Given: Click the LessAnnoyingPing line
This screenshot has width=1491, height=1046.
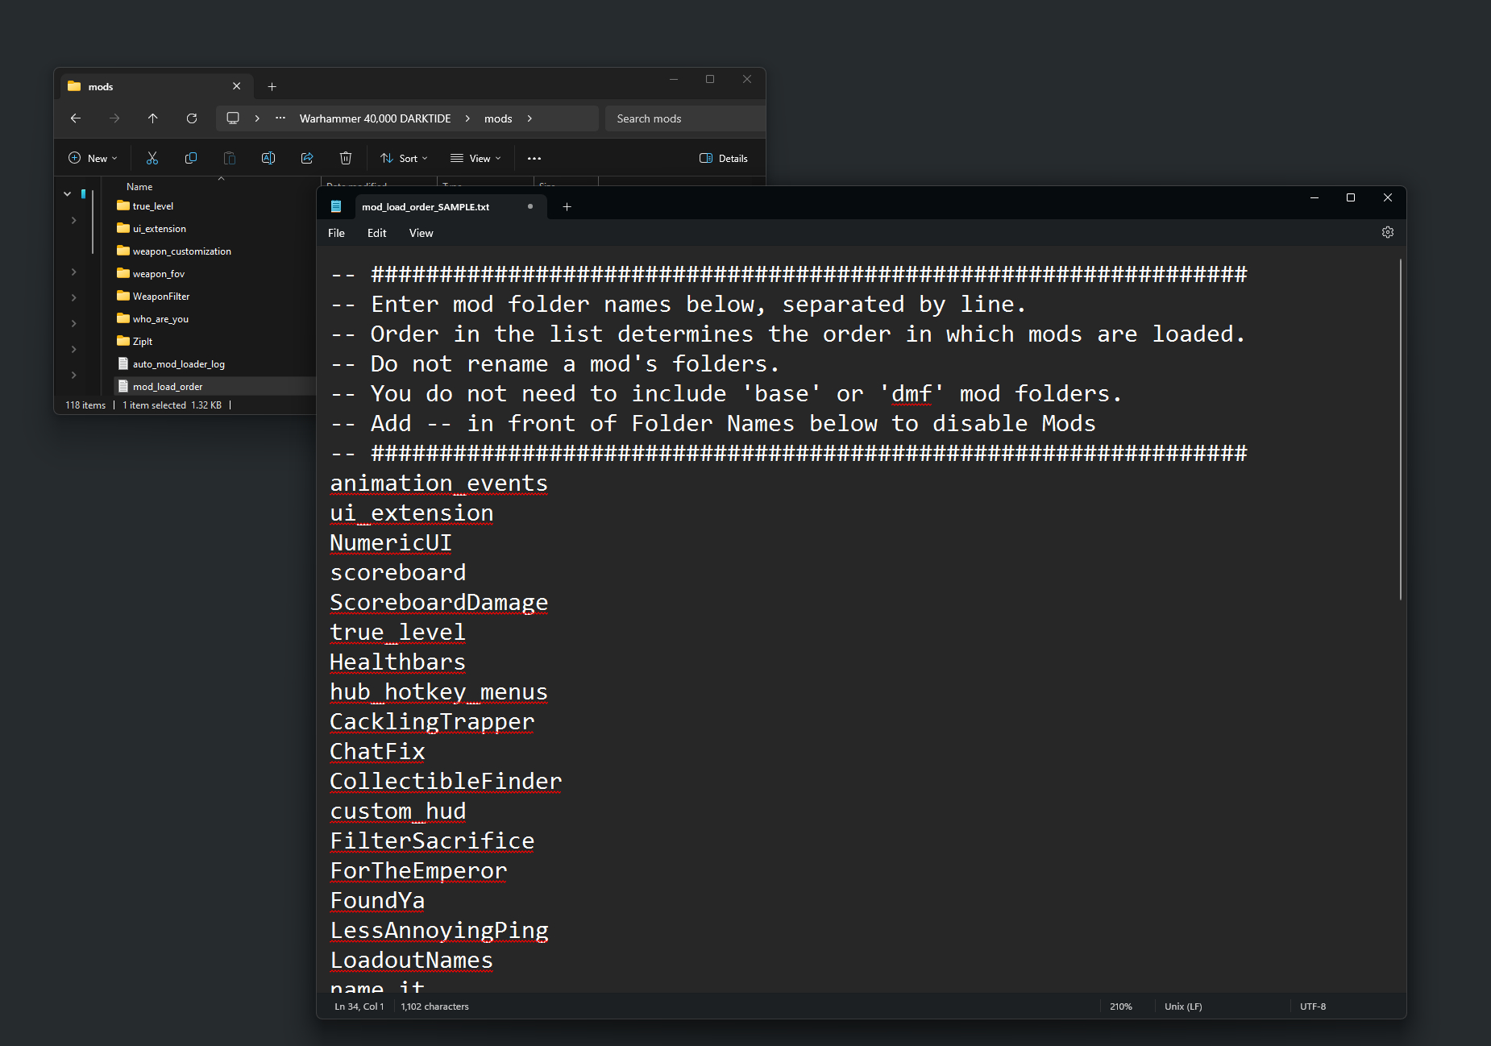Looking at the screenshot, I should click(x=439, y=931).
